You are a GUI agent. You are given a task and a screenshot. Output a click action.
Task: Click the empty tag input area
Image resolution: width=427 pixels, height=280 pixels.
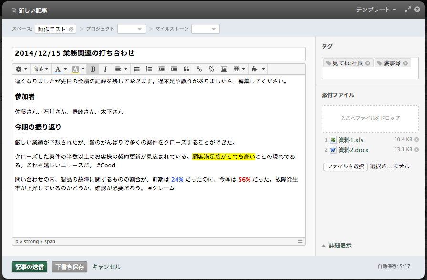coord(370,73)
